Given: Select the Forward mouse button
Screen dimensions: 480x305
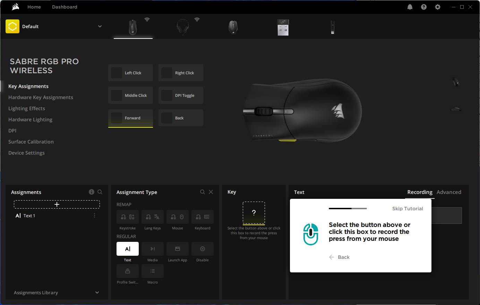Looking at the screenshot, I should (x=130, y=118).
